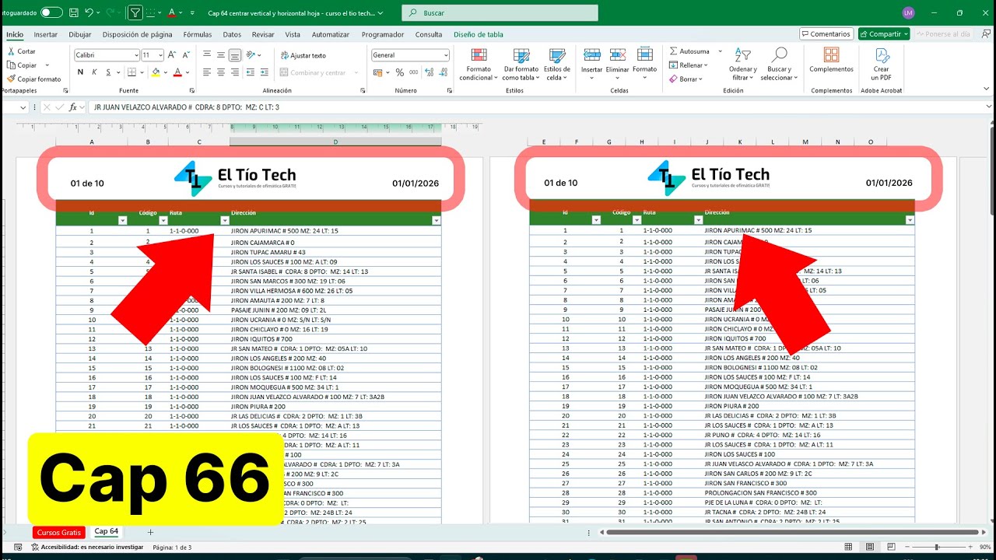This screenshot has height=560, width=996.
Task: Apply bold with the N button
Action: coord(81,72)
